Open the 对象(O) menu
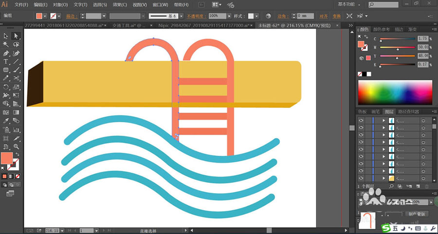Image resolution: width=438 pixels, height=234 pixels. [61, 5]
